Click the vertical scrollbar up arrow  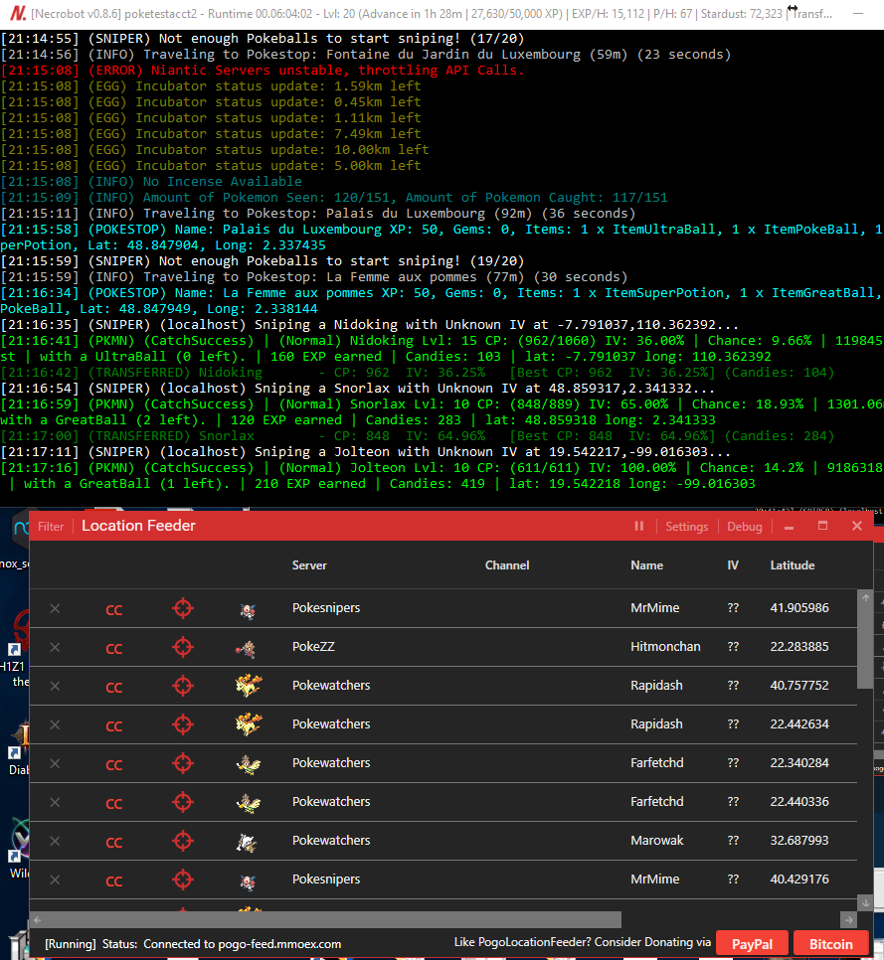tap(865, 598)
